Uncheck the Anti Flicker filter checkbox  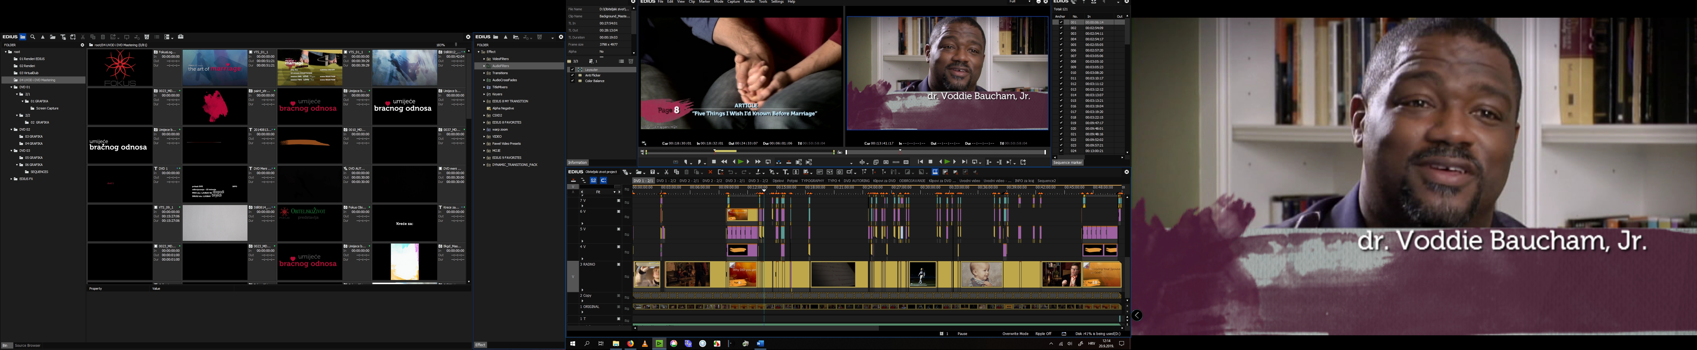click(572, 75)
